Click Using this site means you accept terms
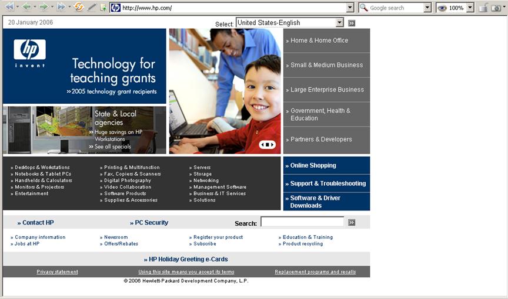Screen dimensions: 508x299 (x=186, y=272)
